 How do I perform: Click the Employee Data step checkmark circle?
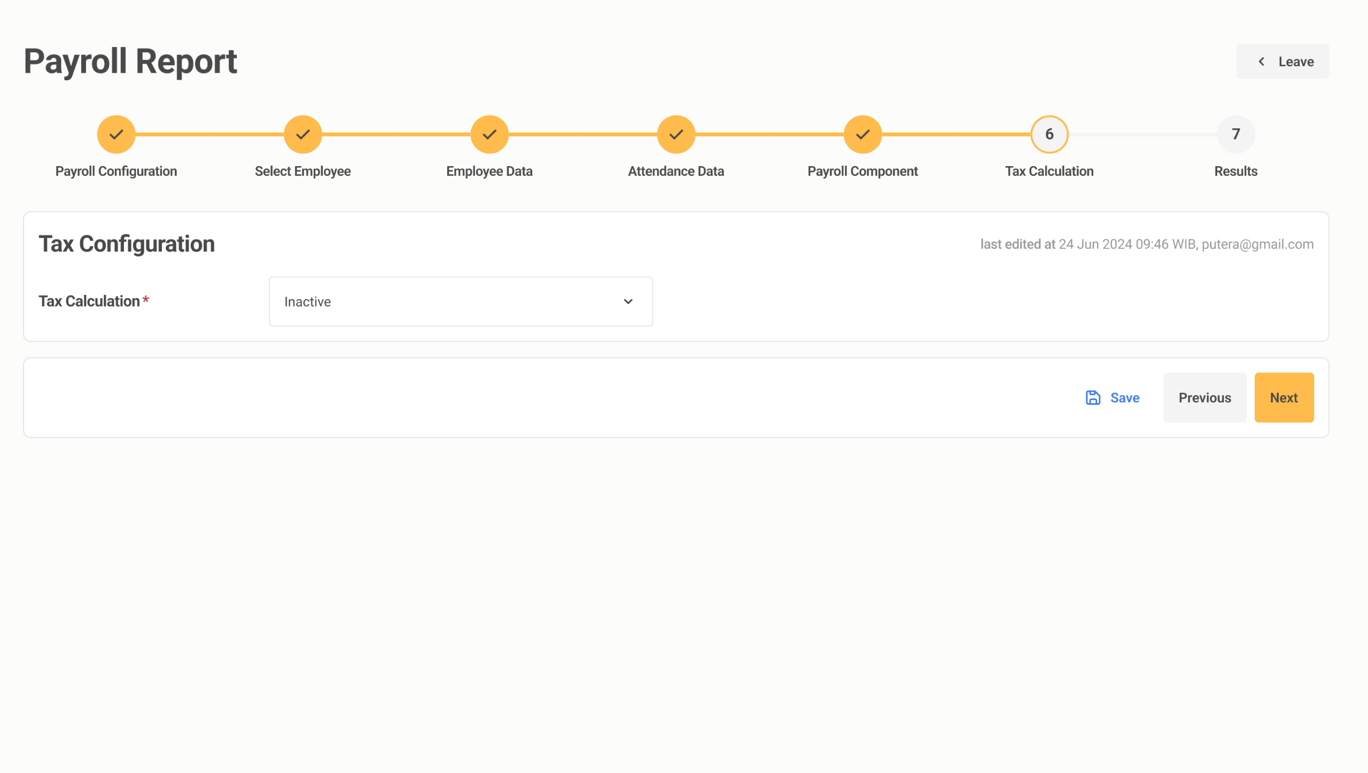coord(489,134)
